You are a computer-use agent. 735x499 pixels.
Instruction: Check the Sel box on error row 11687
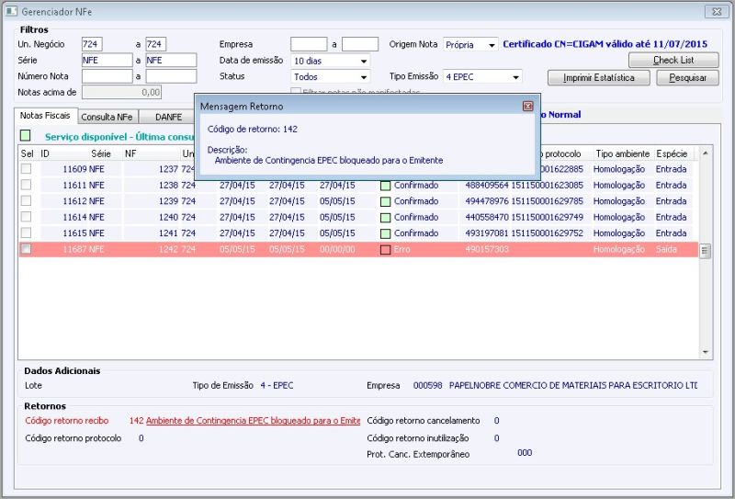point(26,250)
